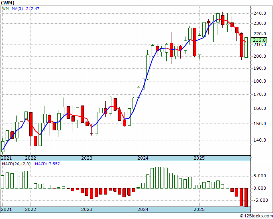Click the 160.0 price axis label
Screen dimensions: 273x219
[259, 109]
